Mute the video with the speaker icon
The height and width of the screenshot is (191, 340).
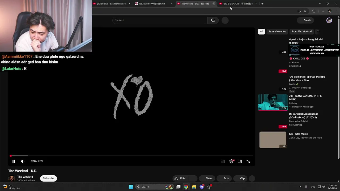(23, 161)
